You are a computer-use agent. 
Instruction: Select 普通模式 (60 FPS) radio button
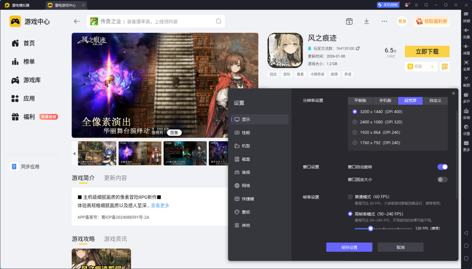pos(350,197)
